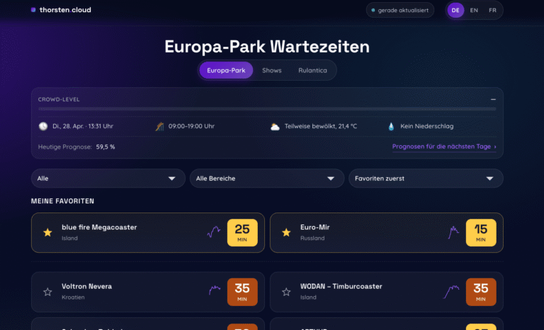Click the thorsten.cloud logo icon
544x330 pixels.
click(33, 10)
